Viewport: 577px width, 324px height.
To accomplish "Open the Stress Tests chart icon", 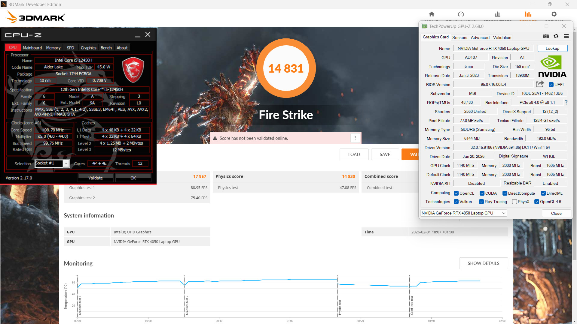I will pos(497,14).
